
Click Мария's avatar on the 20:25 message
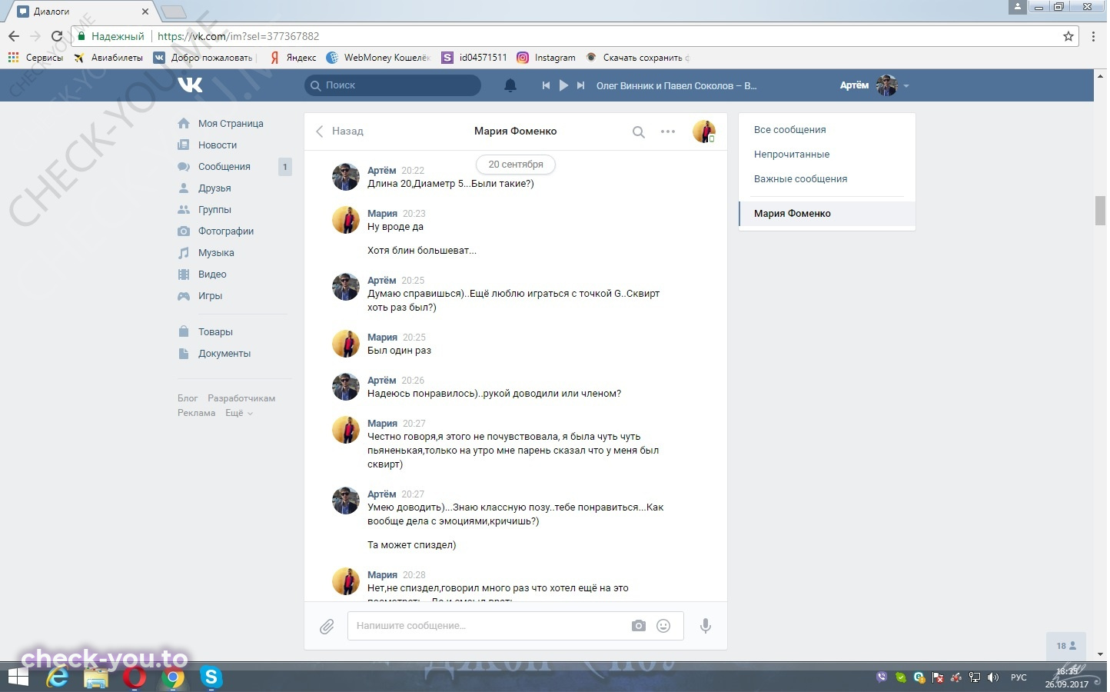[346, 344]
